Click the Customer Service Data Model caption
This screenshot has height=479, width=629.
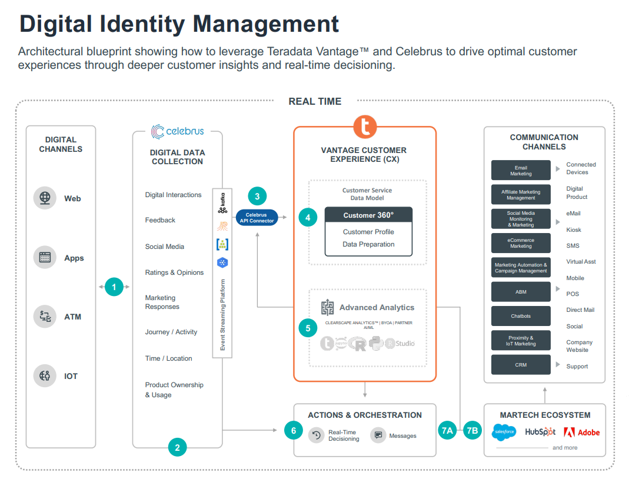367,194
